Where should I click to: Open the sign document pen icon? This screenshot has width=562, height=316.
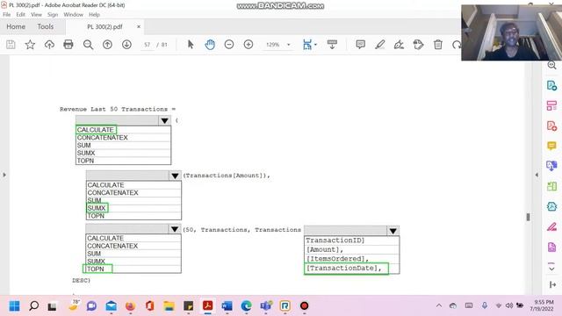(399, 45)
